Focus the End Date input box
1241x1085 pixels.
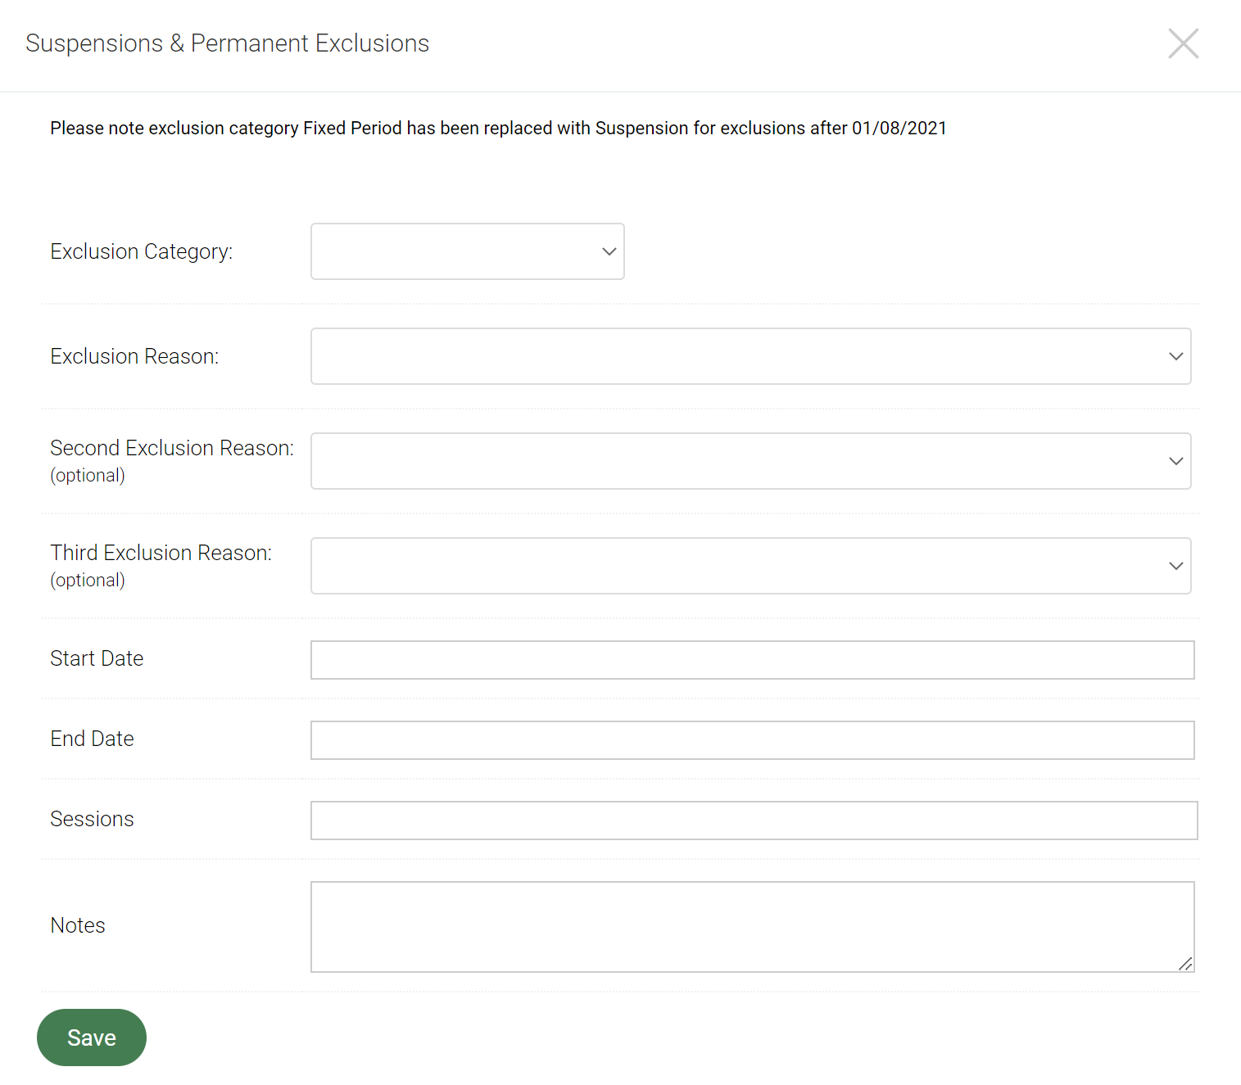pos(752,740)
